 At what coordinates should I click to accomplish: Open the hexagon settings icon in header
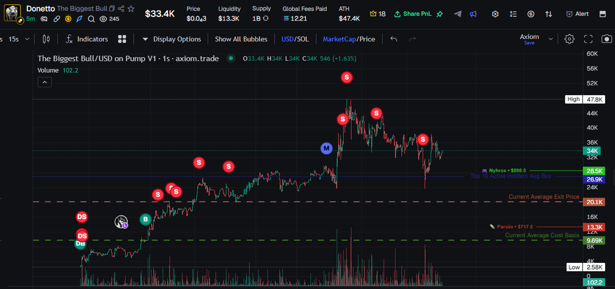(495, 14)
